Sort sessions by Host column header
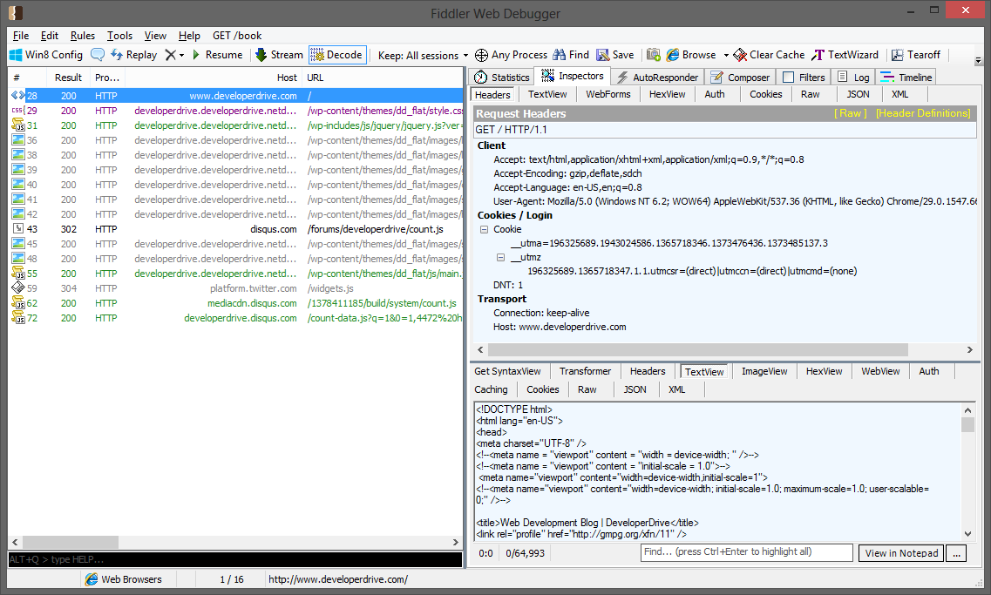 [x=214, y=78]
